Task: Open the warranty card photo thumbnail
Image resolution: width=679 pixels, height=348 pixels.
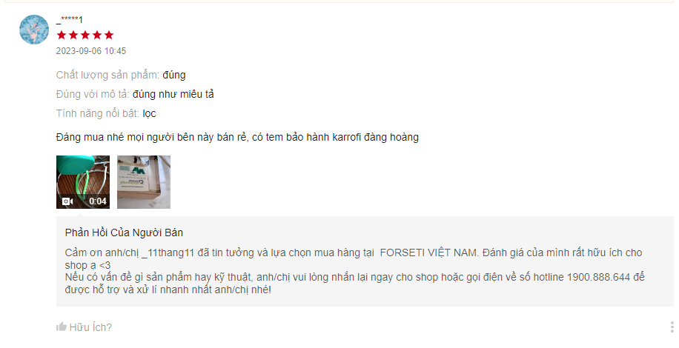Action: [x=144, y=182]
